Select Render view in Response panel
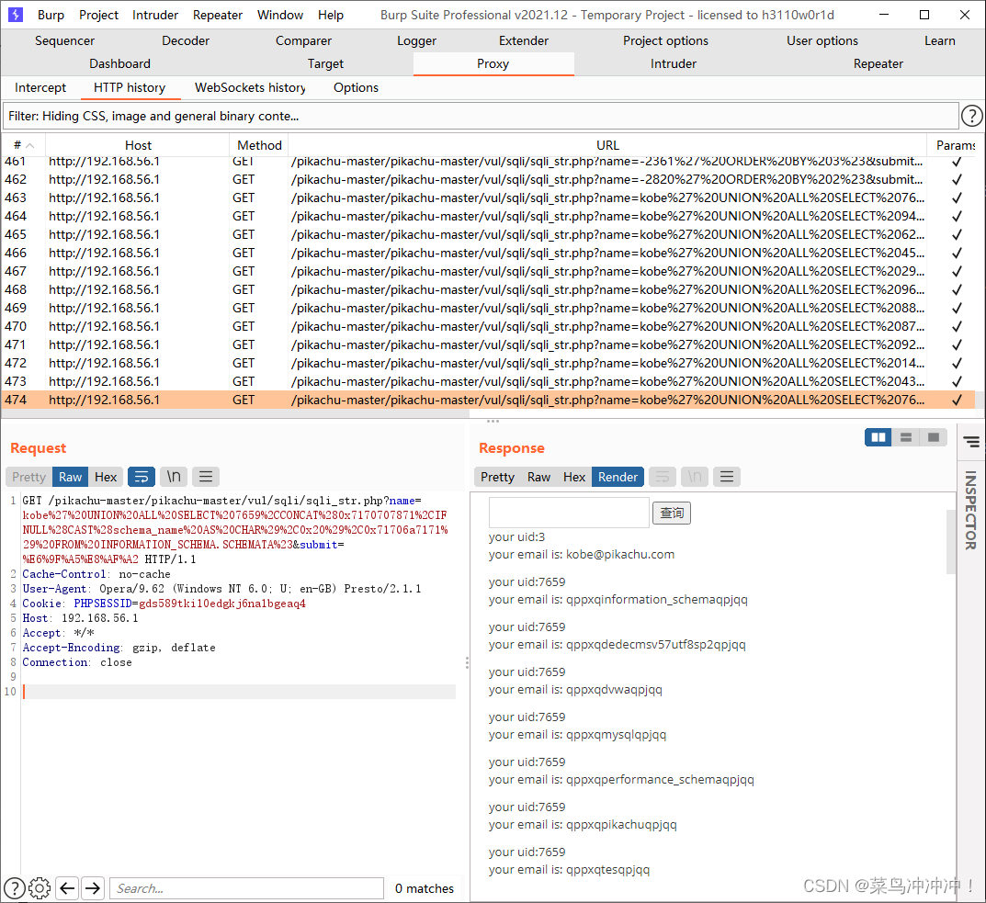 (x=618, y=477)
